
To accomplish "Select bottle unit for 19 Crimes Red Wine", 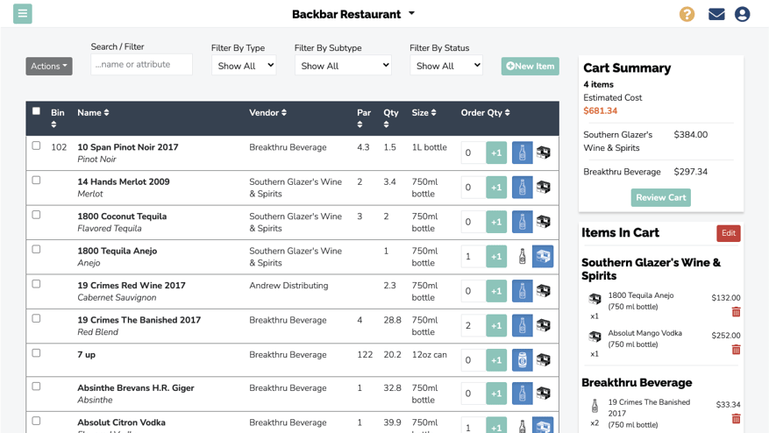I will (x=523, y=291).
